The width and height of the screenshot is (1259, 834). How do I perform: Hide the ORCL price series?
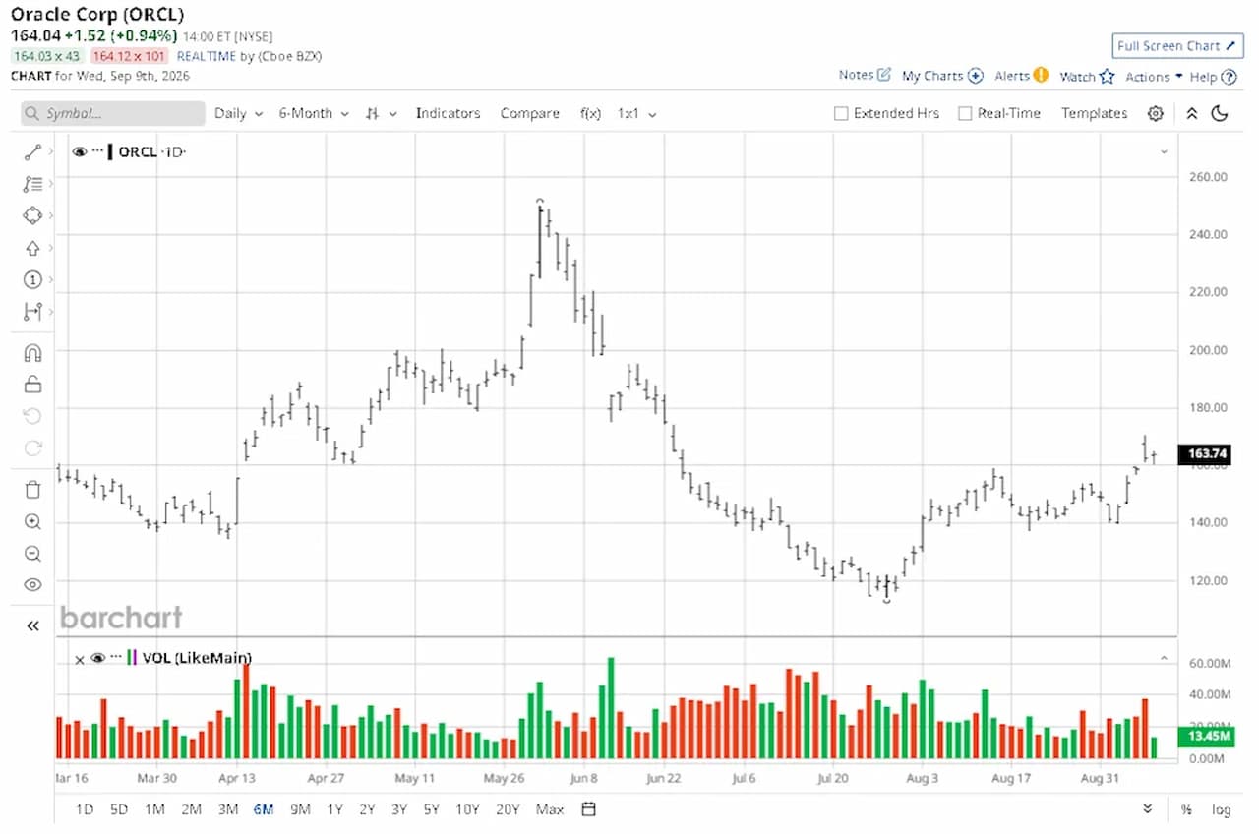[79, 151]
